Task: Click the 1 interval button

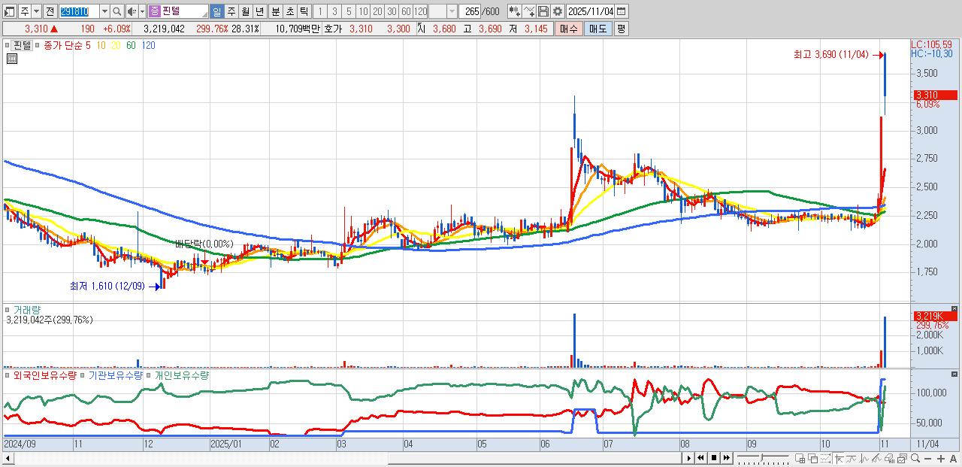Action: click(319, 11)
